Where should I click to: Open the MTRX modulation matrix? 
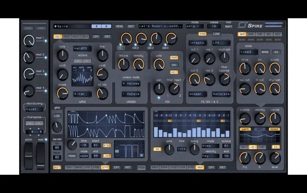click(141, 167)
